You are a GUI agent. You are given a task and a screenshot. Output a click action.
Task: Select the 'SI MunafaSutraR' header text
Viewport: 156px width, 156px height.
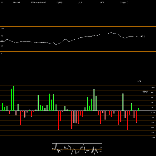[38, 2]
